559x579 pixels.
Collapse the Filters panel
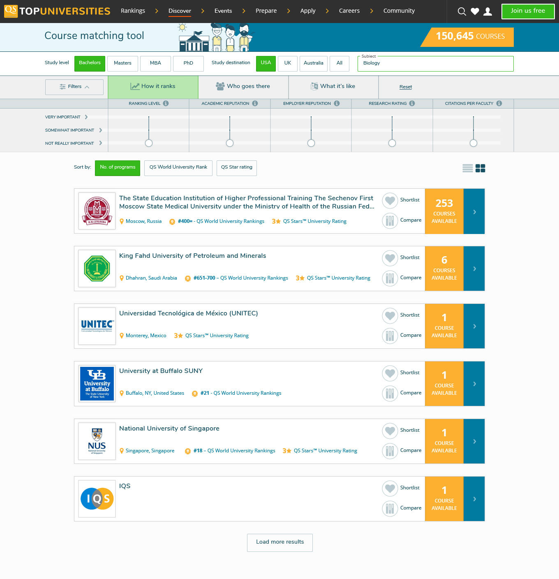pos(74,87)
